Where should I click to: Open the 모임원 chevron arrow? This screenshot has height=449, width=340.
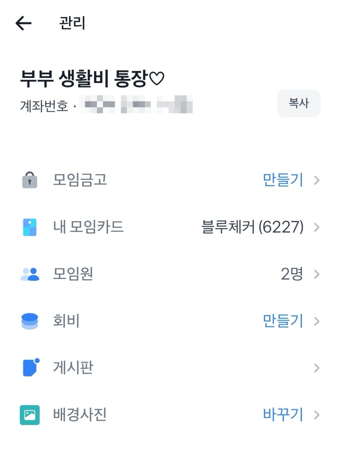point(317,274)
